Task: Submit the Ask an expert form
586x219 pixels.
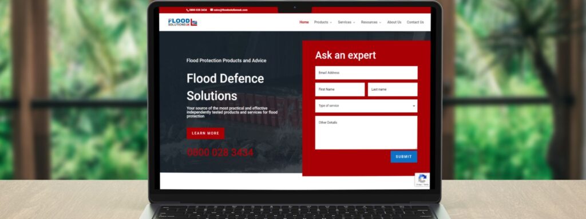Action: (404, 157)
